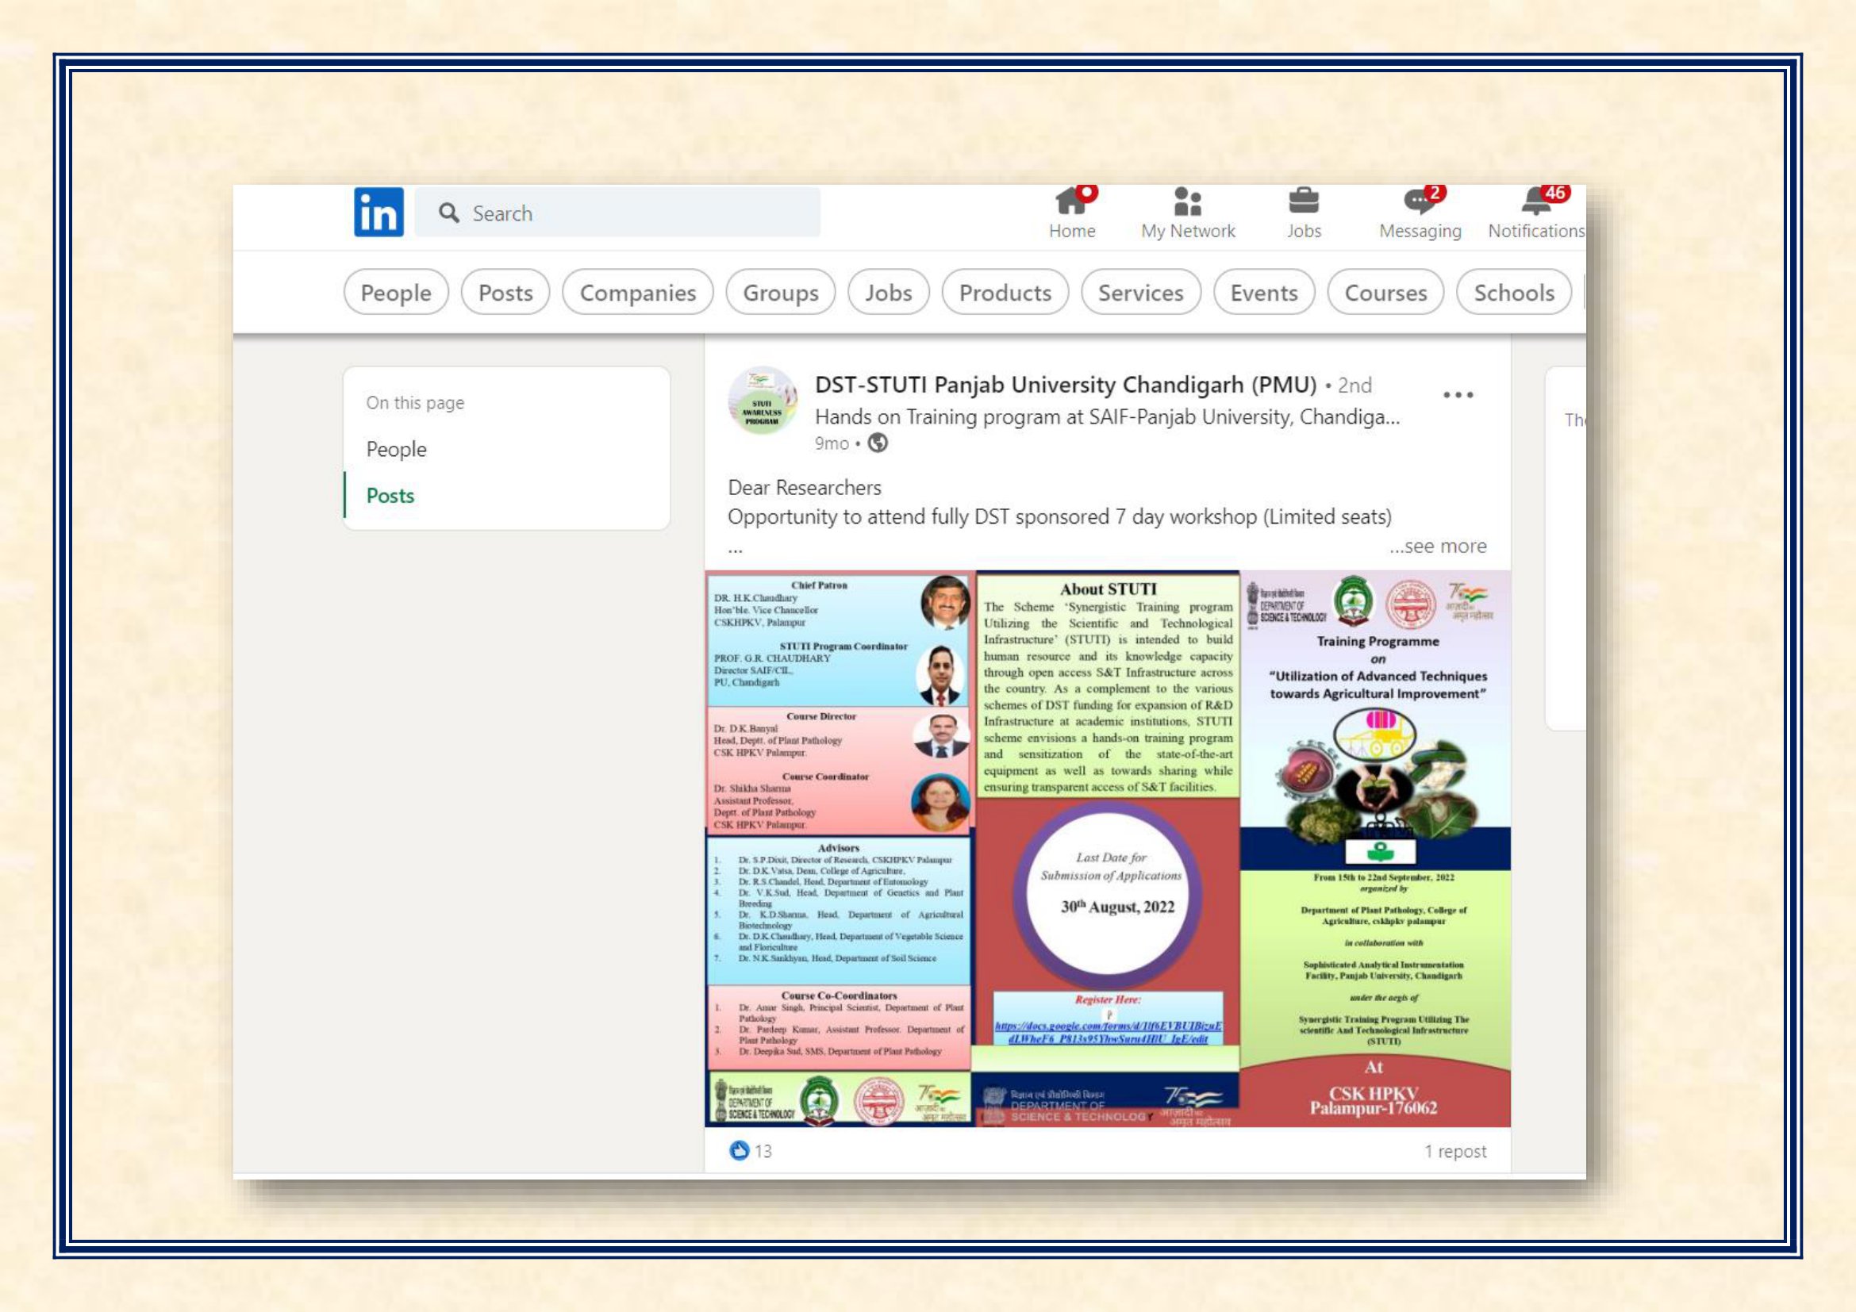Filter results by Courses
The height and width of the screenshot is (1312, 1856).
pos(1385,293)
